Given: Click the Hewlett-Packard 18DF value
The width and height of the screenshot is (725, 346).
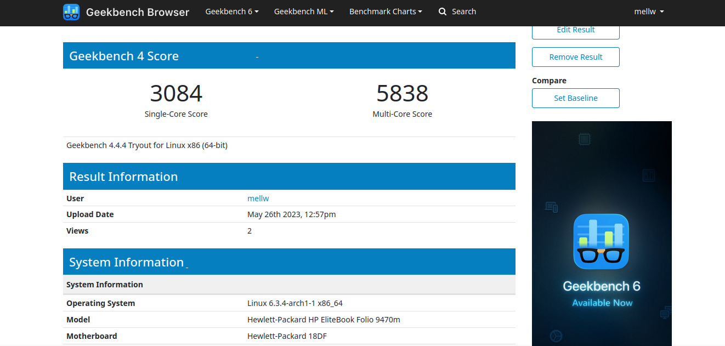Looking at the screenshot, I should coord(287,336).
